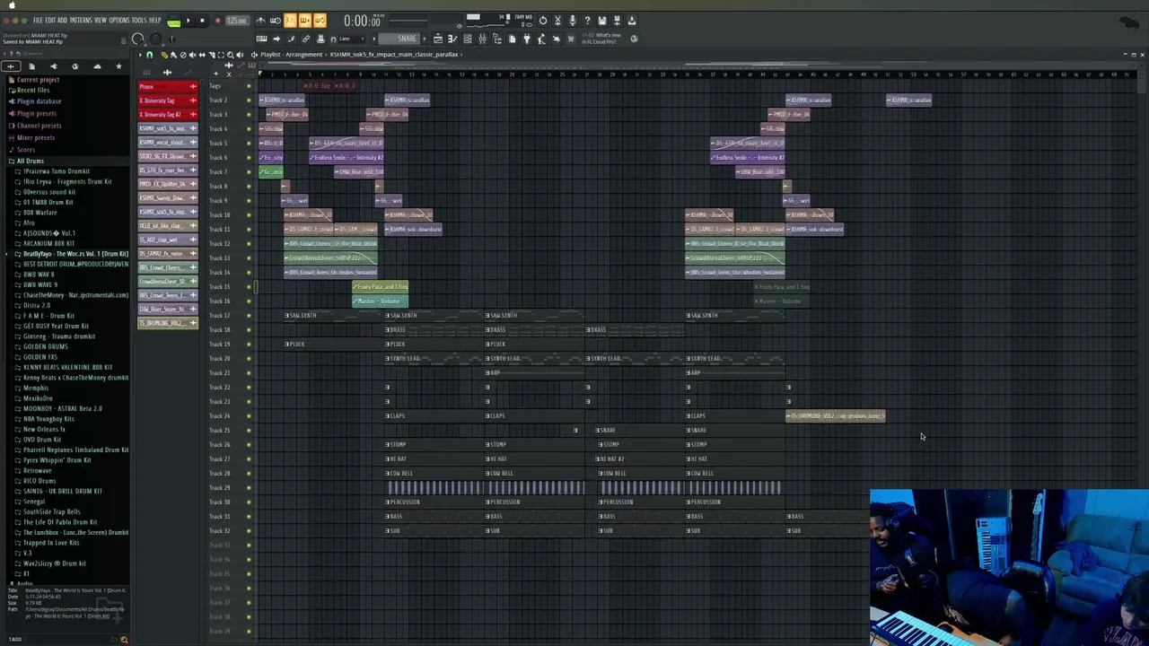The image size is (1149, 646).
Task: Open the Piano roll window icon
Action: (452, 39)
